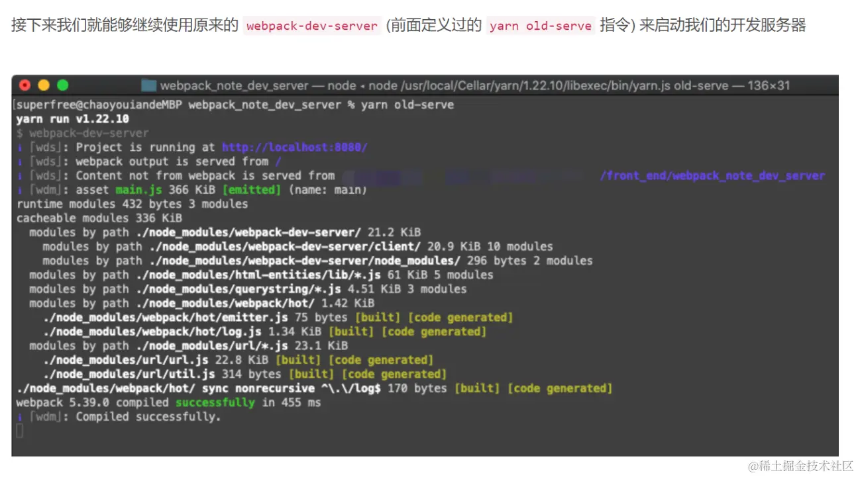Click the terminal title 'webpack_note_dev_server — node'

[258, 86]
